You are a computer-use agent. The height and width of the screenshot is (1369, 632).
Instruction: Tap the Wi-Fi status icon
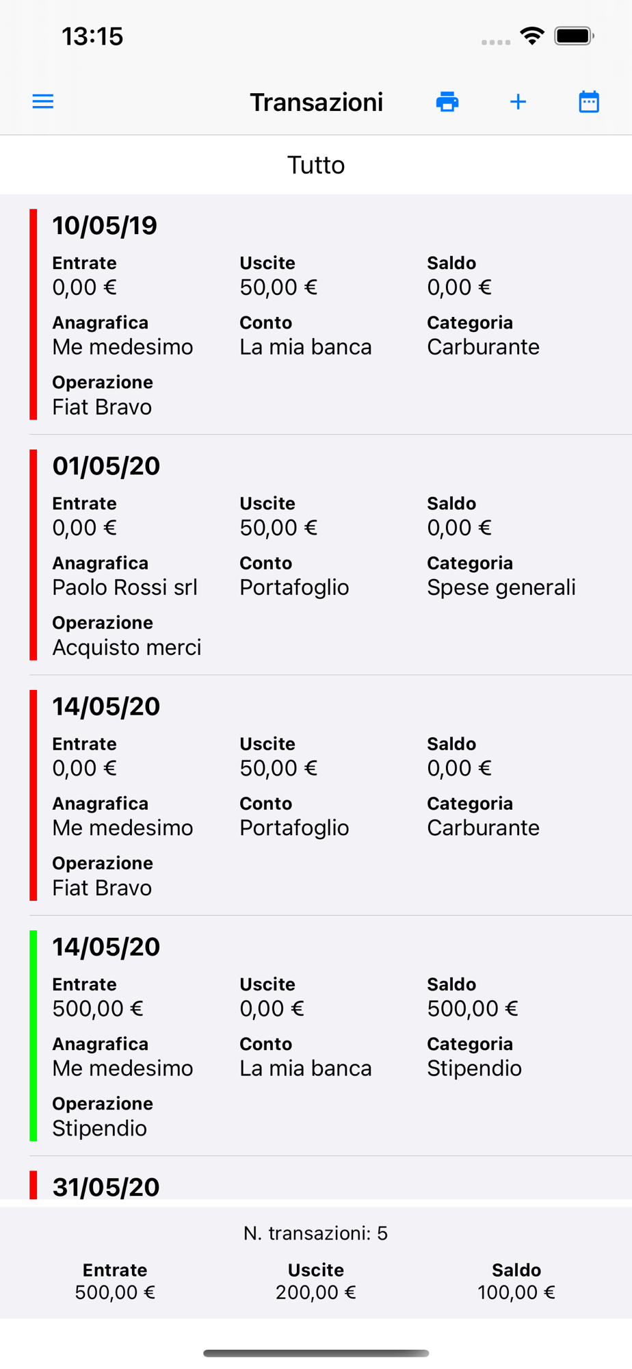click(x=532, y=36)
